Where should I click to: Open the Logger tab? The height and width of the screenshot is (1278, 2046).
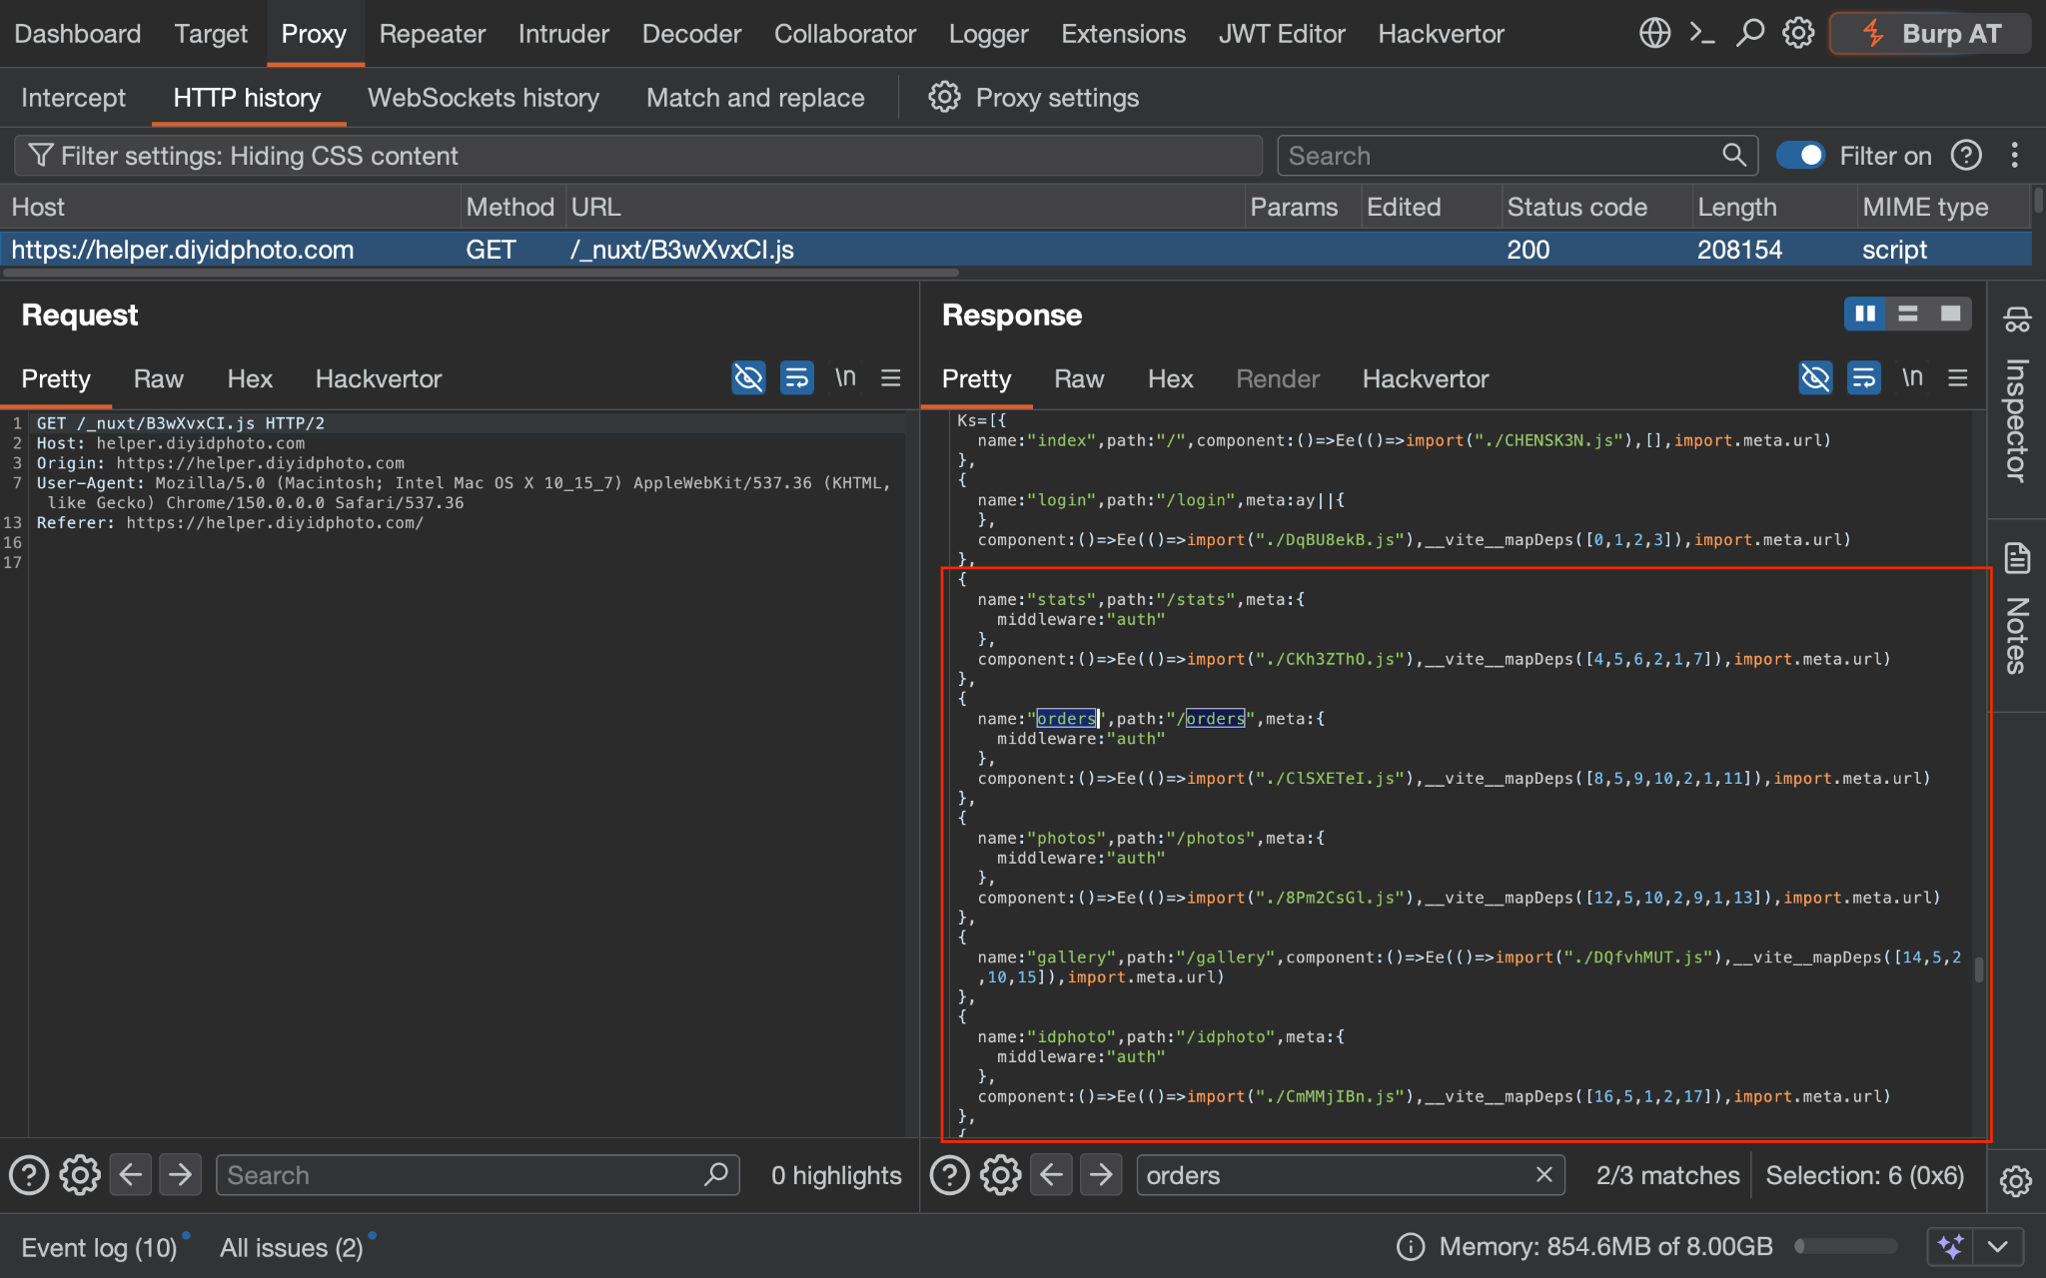(x=988, y=33)
